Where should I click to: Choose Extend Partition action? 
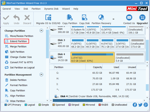tap(17, 41)
